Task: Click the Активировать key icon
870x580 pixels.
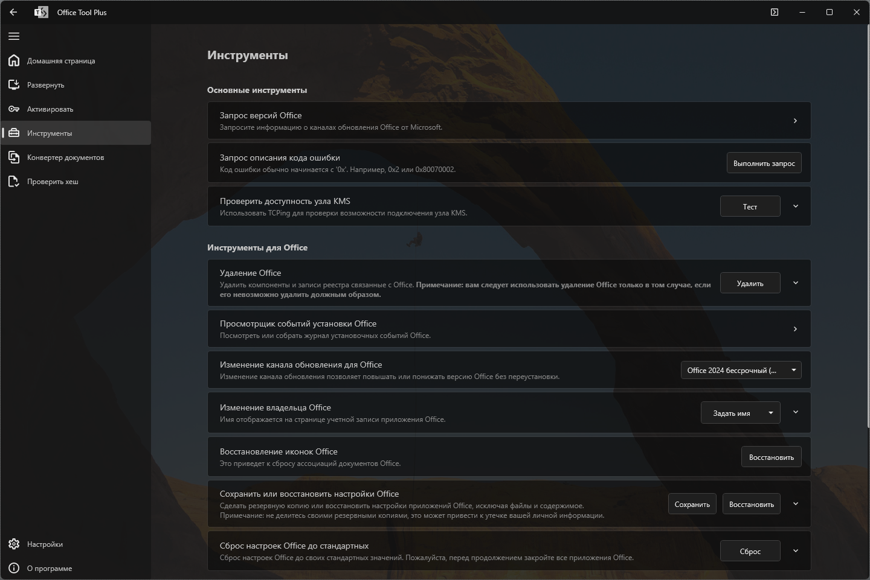Action: pyautogui.click(x=14, y=109)
